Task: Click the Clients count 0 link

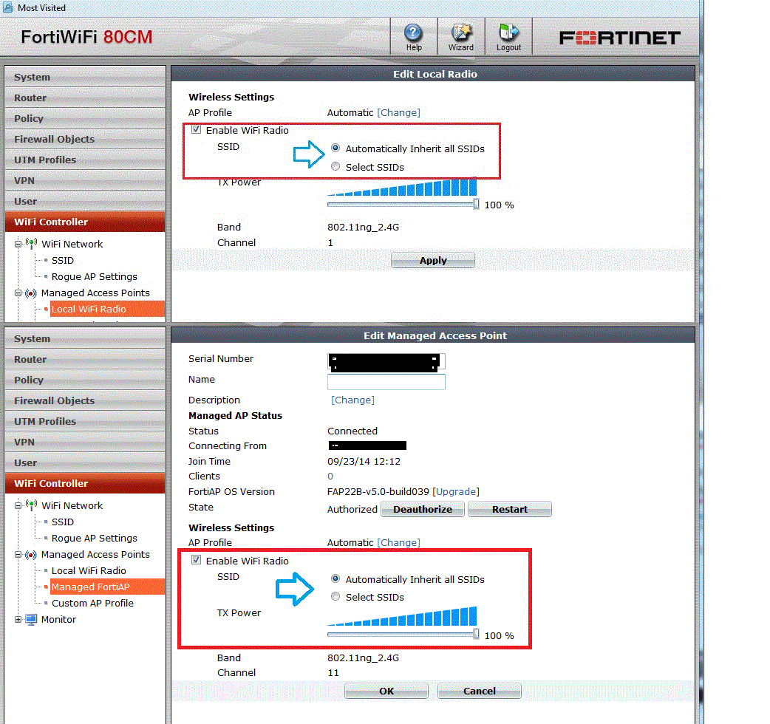Action: coord(330,476)
